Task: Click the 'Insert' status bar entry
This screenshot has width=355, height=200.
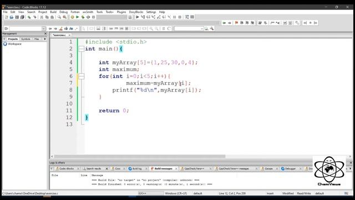Action: pos(270,193)
